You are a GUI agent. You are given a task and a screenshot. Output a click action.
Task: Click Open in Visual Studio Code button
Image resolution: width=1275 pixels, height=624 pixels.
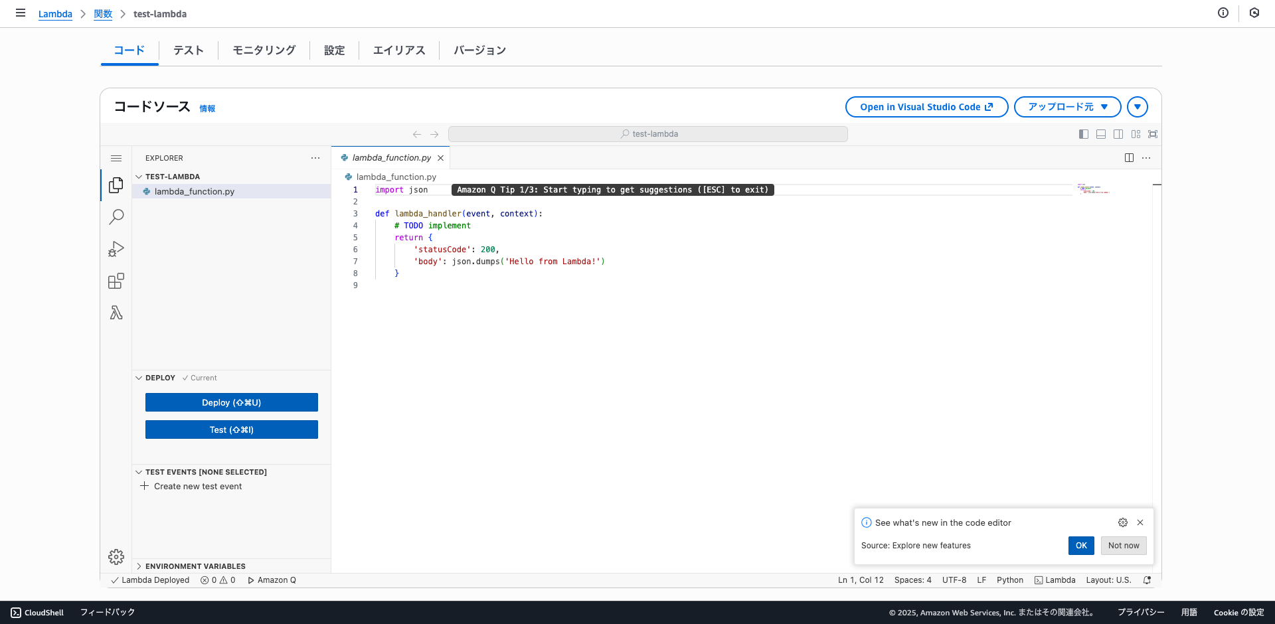926,107
